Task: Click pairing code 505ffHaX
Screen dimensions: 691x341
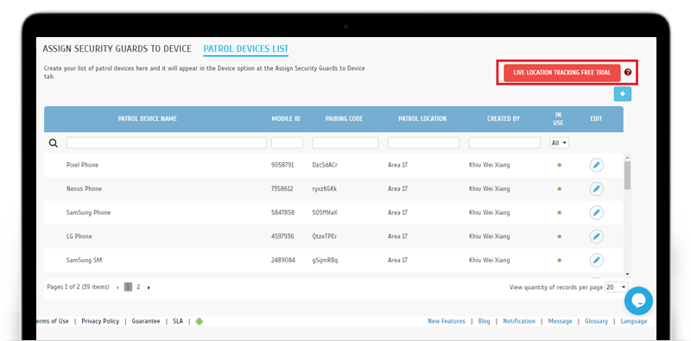Action: click(325, 212)
